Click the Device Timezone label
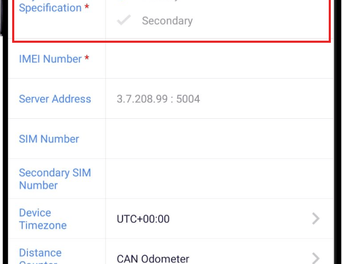The width and height of the screenshot is (343, 264). click(43, 219)
